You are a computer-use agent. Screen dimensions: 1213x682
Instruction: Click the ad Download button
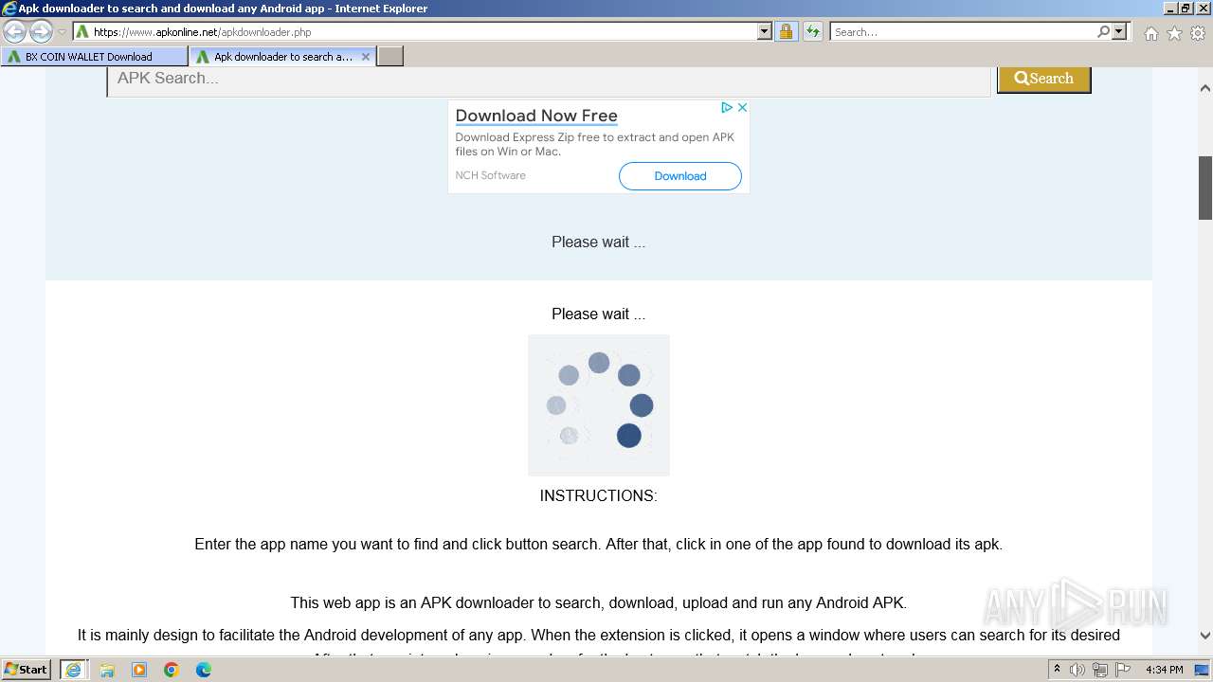pos(680,176)
